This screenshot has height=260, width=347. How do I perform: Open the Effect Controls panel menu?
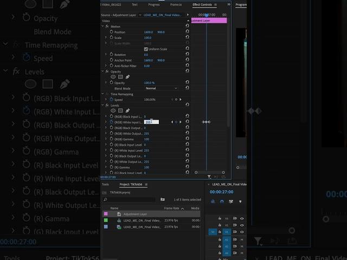pyautogui.click(x=216, y=5)
